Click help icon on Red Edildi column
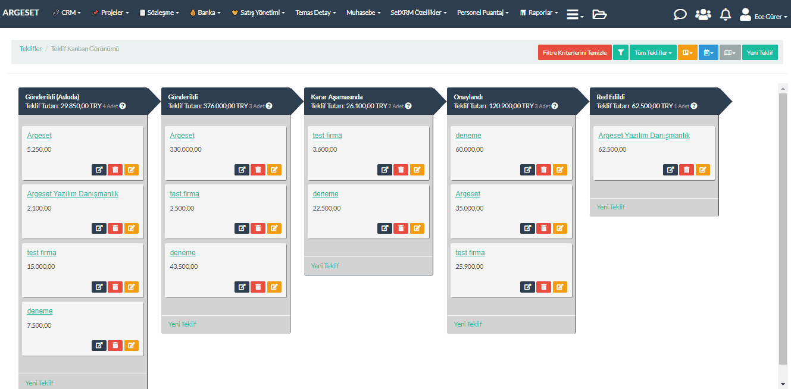 (x=694, y=106)
